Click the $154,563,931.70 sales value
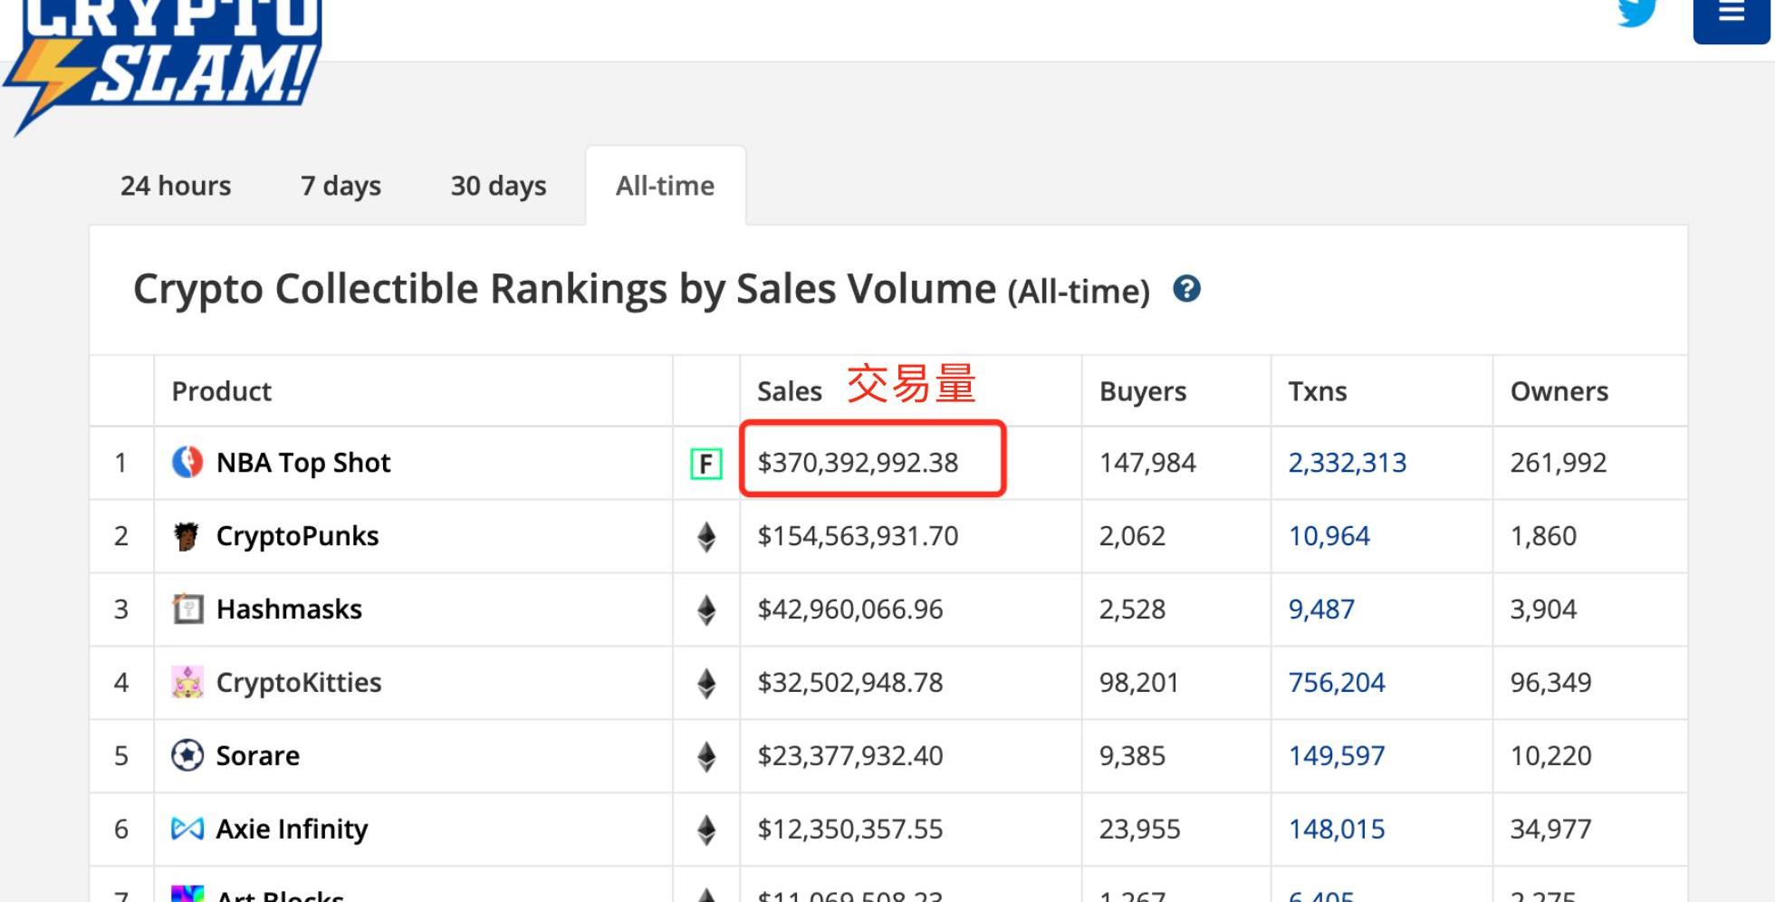Viewport: 1775px width, 902px height. 858,536
